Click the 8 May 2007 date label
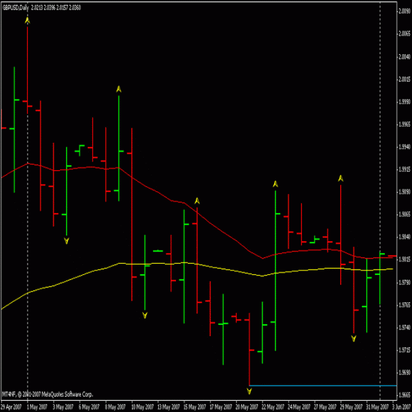 [115, 407]
